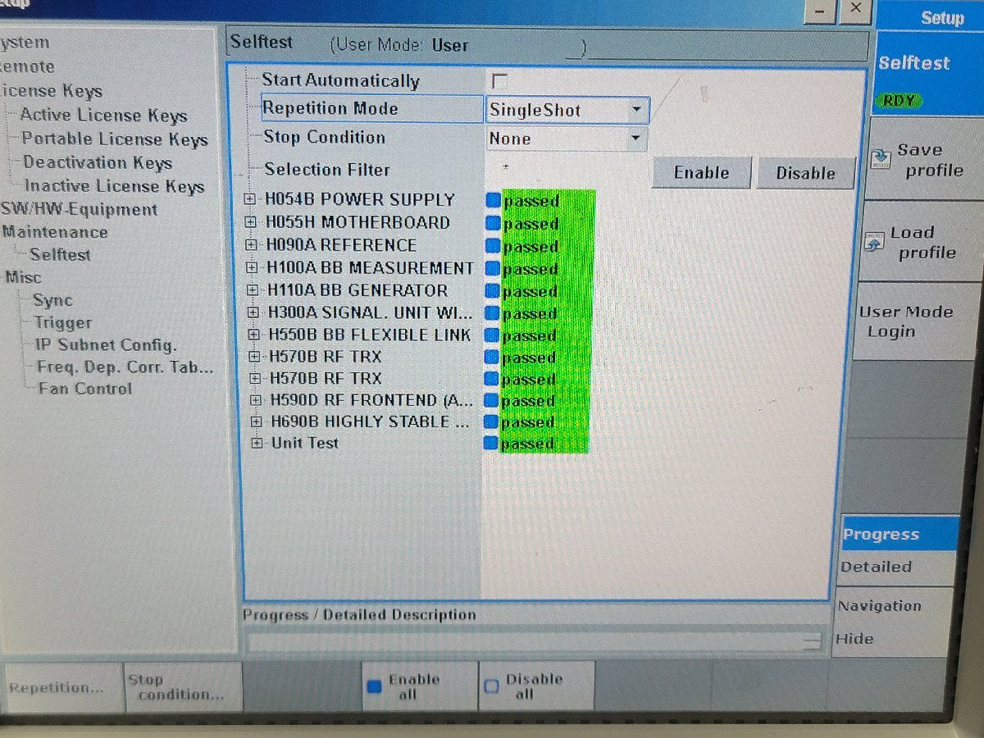Toggle the blue checkbox for H054B POWER SUPPLY
Viewport: 984px width, 738px height.
pos(493,200)
